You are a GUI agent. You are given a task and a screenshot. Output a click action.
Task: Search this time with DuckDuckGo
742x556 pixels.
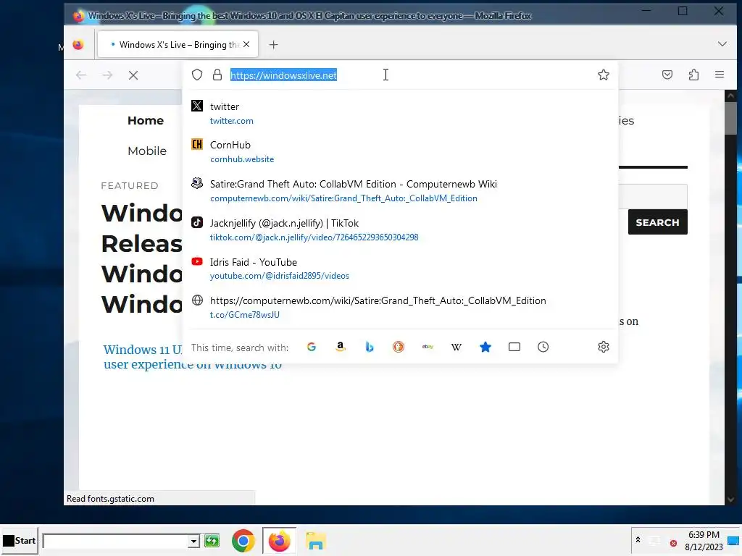[399, 347]
